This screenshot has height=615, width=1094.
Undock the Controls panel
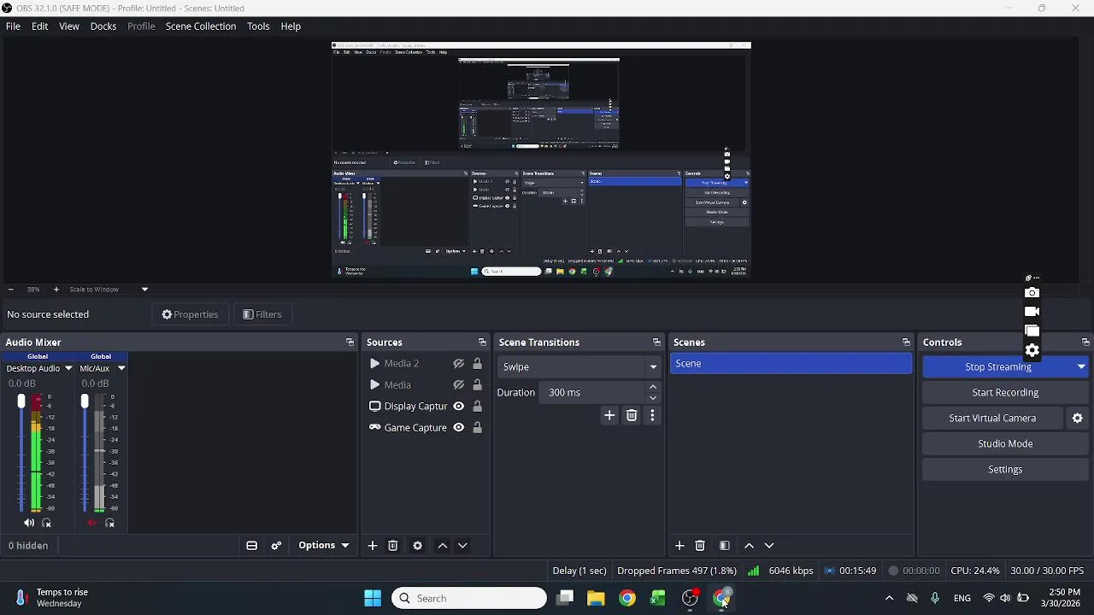click(1085, 343)
